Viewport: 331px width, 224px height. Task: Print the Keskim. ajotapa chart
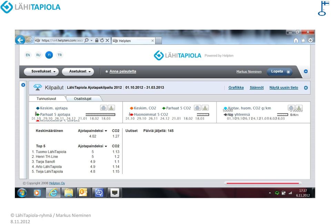[x=104, y=108]
